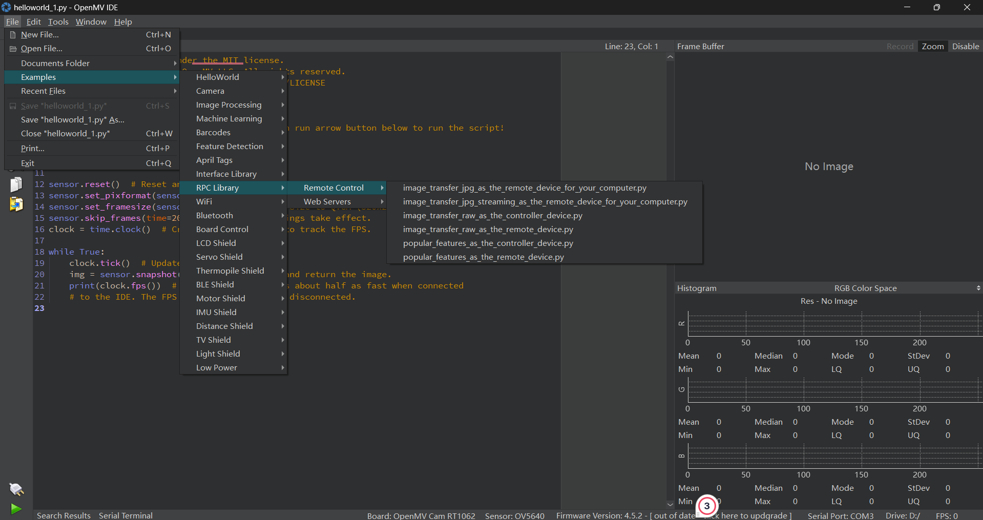Click the New File page icon
This screenshot has width=983, height=520.
13,35
